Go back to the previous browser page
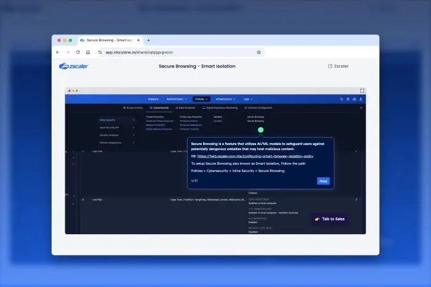The height and width of the screenshot is (287, 431). 58,52
